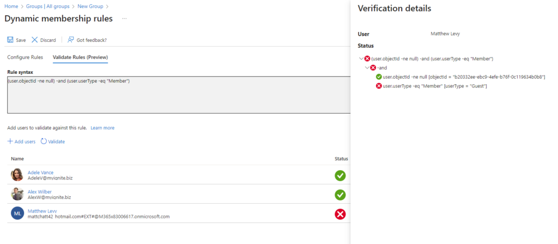Click AlexW@myignite.biz email text
The width and height of the screenshot is (558, 244).
(x=49, y=197)
